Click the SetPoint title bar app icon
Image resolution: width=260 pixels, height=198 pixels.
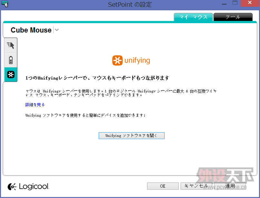[5, 4]
